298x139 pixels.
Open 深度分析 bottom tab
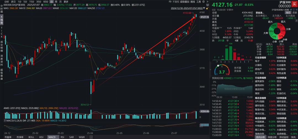pos(272,137)
